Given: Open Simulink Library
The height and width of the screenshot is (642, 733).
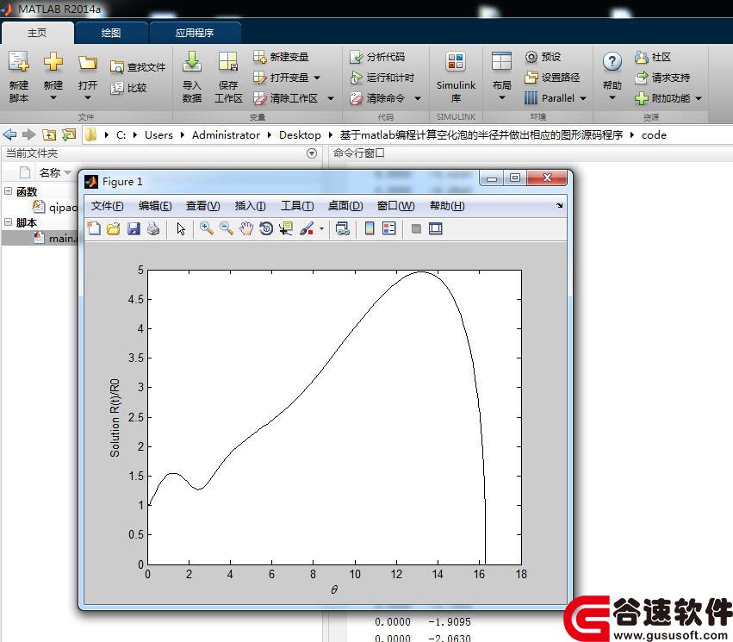Looking at the screenshot, I should click(x=456, y=78).
